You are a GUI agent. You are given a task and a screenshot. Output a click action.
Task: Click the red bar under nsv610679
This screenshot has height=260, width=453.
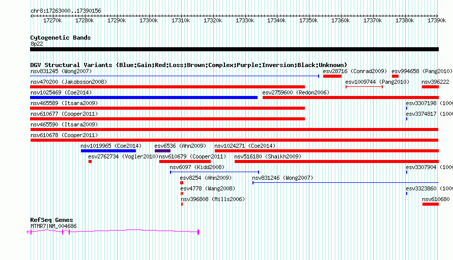[x=185, y=161]
